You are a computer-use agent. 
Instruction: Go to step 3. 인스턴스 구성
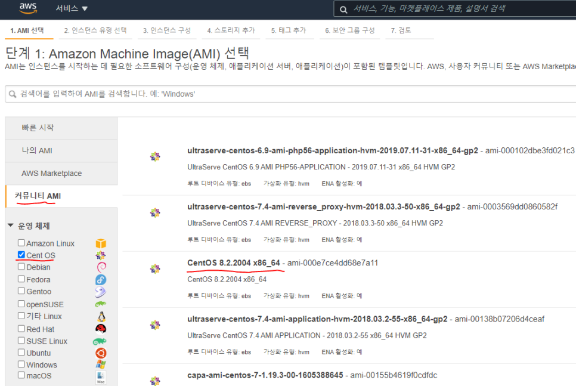coord(167,30)
